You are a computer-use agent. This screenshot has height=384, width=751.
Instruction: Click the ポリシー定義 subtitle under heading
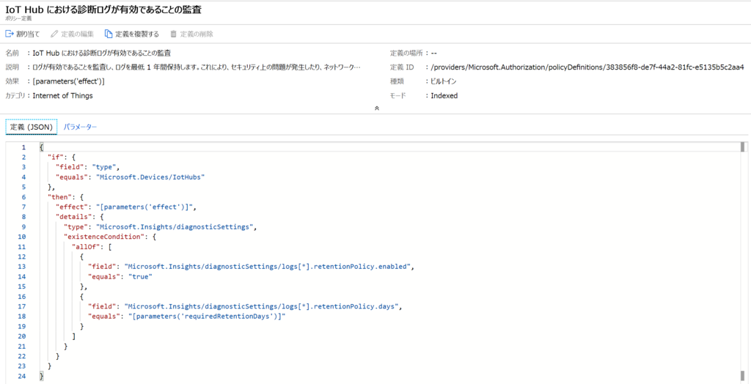pos(18,18)
